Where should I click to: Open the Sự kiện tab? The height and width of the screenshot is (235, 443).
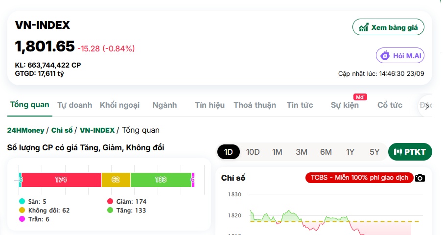(345, 105)
